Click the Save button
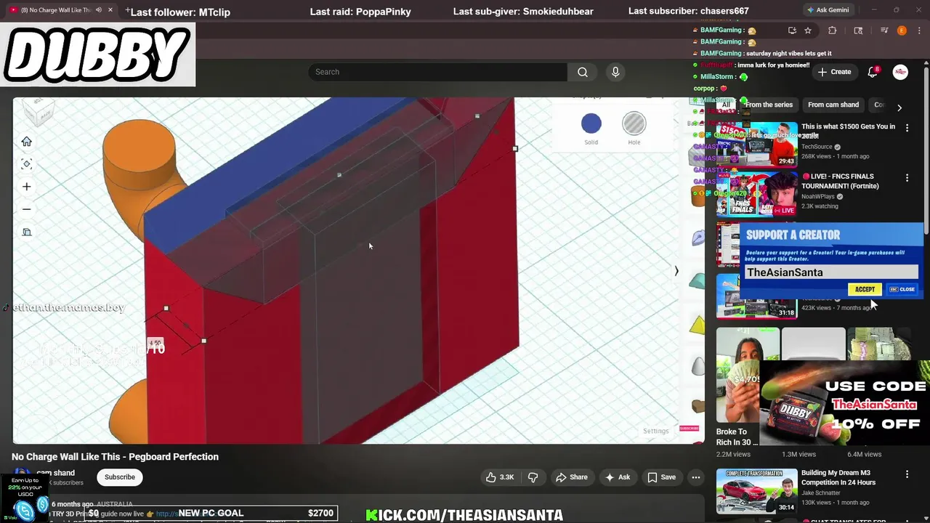Image resolution: width=930 pixels, height=523 pixels. (x=662, y=477)
